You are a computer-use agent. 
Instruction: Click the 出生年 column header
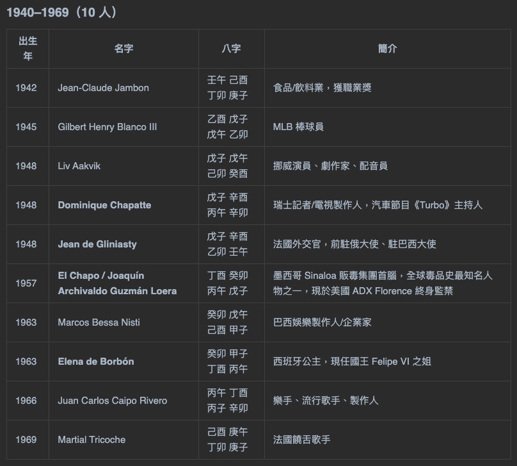tap(28, 49)
